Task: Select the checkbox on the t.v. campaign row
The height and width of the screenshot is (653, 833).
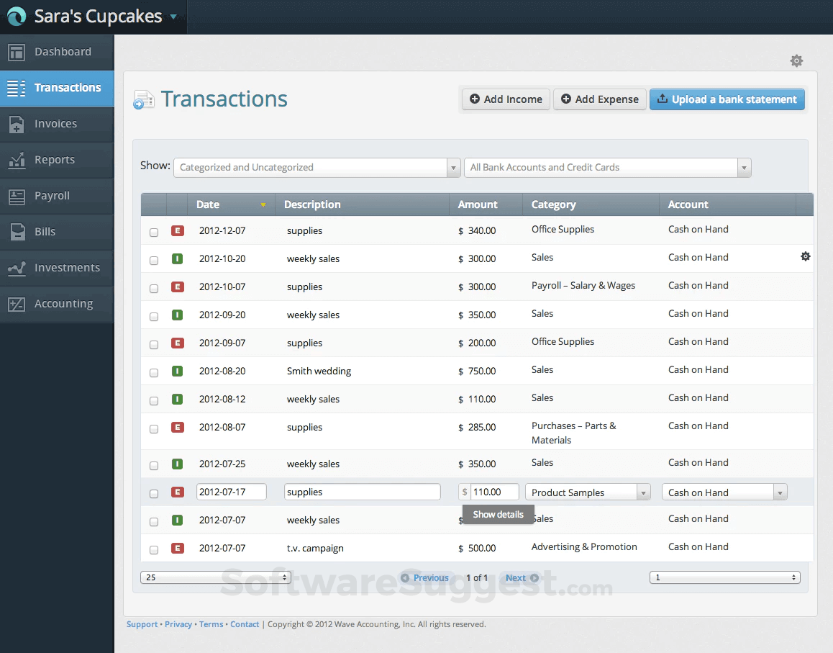Action: [x=153, y=549]
